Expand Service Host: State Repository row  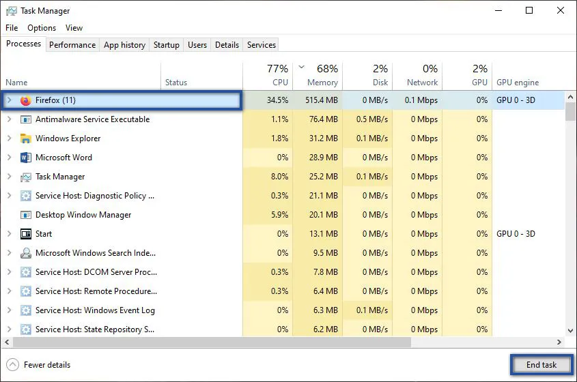point(9,329)
